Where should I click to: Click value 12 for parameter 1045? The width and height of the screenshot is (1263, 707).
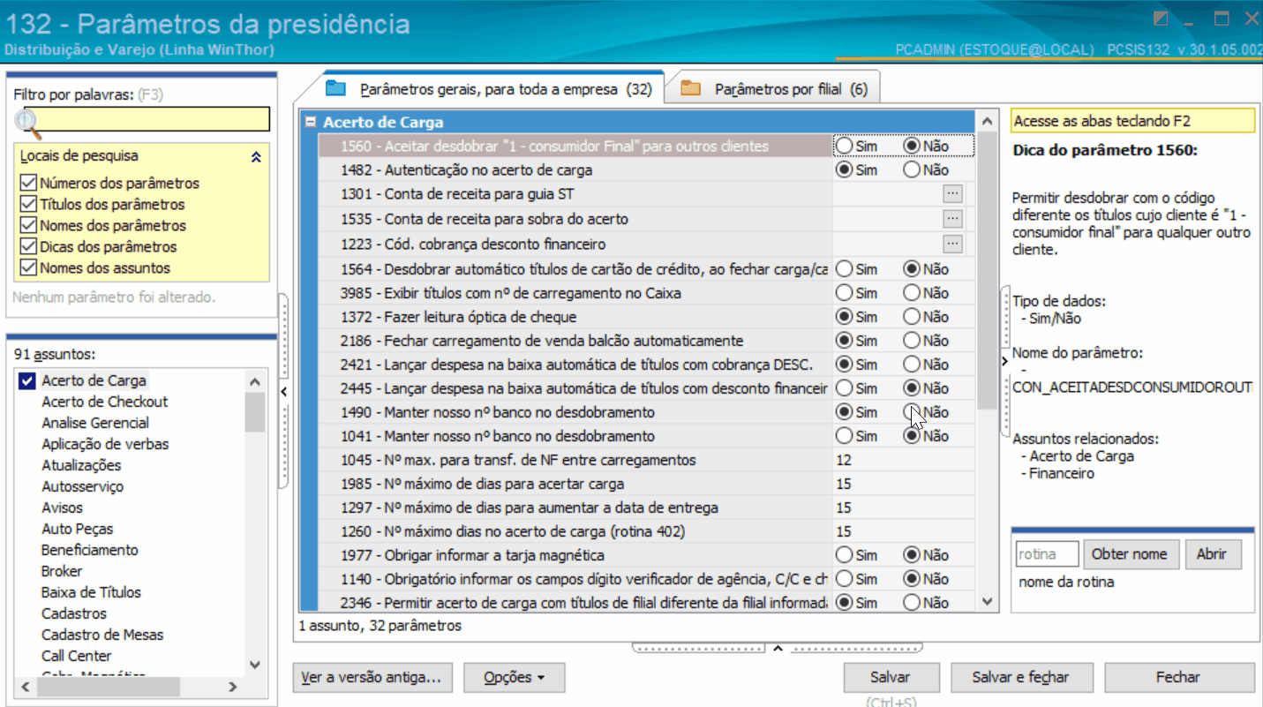[903, 460]
